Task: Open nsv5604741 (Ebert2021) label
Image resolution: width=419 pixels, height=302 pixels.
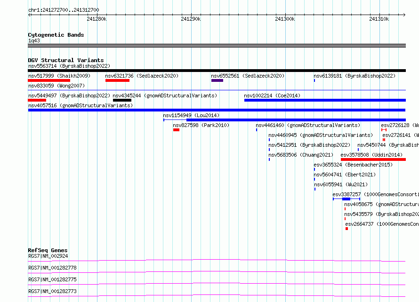Action: [x=345, y=175]
